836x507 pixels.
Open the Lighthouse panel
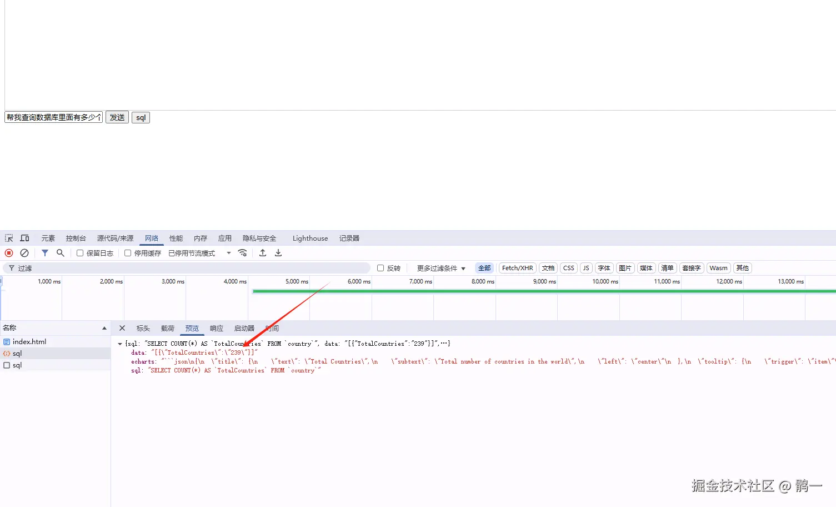[310, 238]
